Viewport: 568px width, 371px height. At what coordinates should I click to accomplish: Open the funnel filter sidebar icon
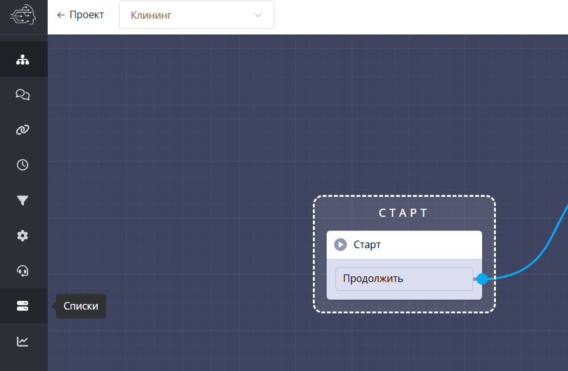pos(23,201)
